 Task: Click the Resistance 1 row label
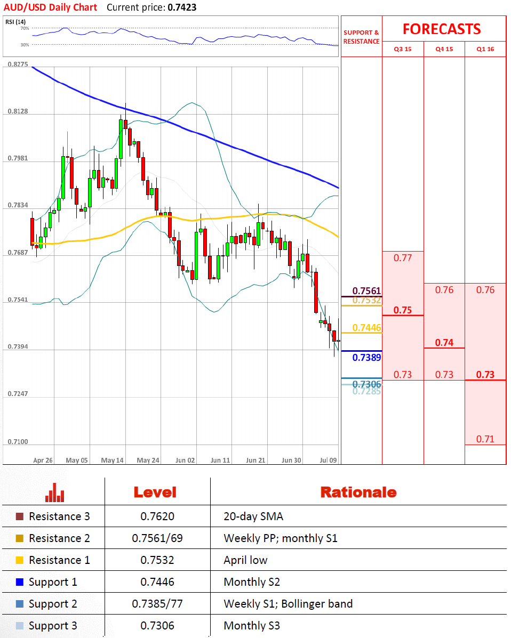59,560
